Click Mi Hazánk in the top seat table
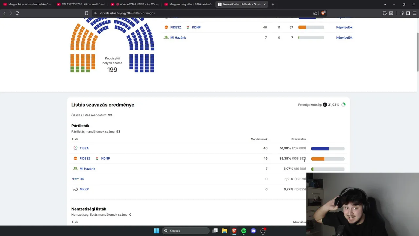 [x=178, y=38]
